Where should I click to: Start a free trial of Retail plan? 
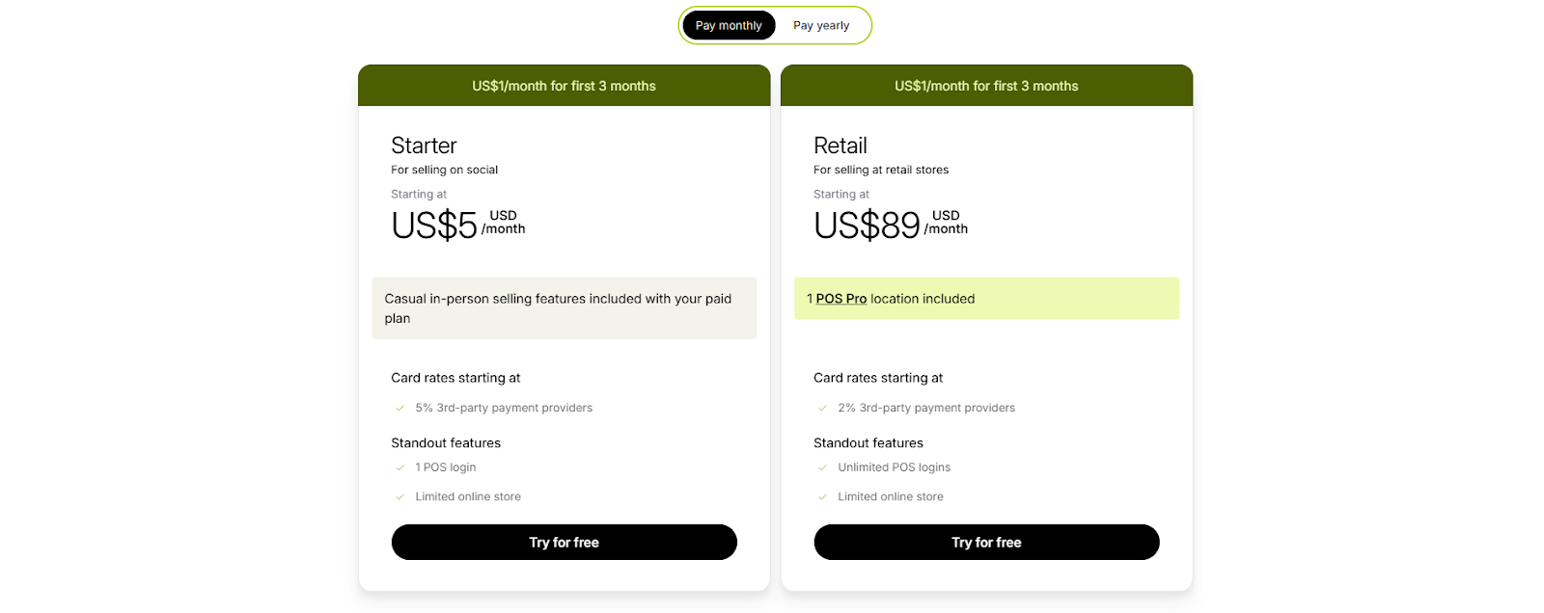tap(985, 542)
